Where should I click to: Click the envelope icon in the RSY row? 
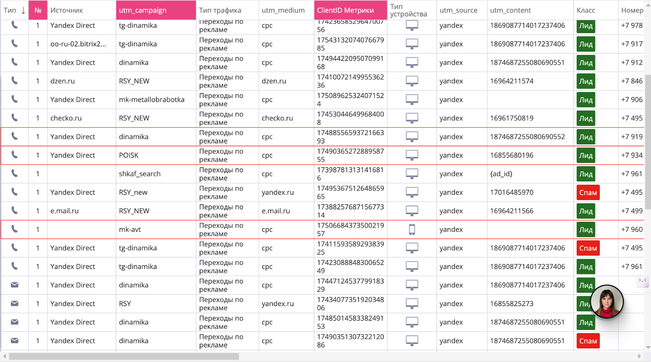click(14, 303)
